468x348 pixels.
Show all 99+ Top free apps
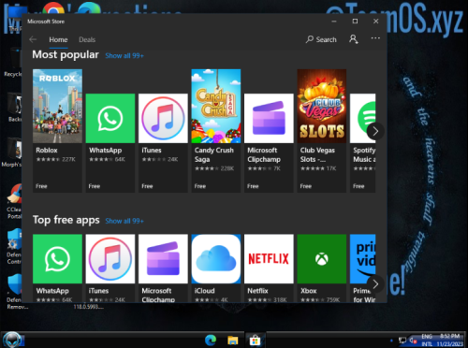pyautogui.click(x=124, y=221)
